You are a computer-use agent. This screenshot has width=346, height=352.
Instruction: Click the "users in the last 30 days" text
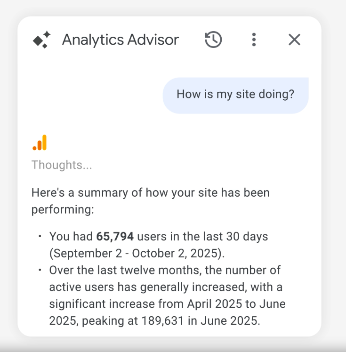(202, 236)
